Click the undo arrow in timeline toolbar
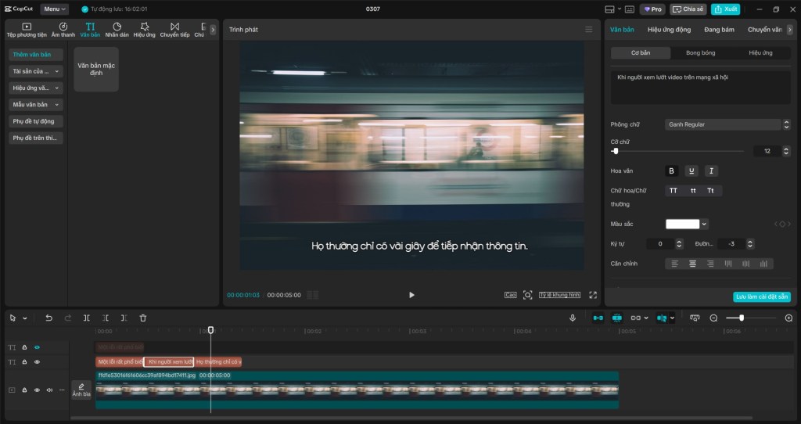This screenshot has width=801, height=424. pos(48,318)
